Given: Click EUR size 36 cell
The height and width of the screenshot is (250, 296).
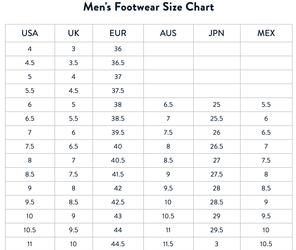Looking at the screenshot, I should click(118, 49).
